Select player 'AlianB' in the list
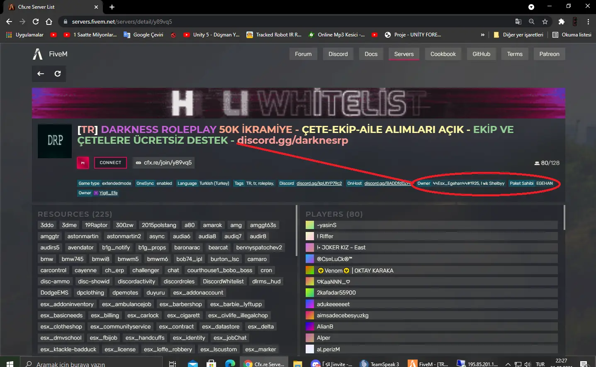 (431, 326)
